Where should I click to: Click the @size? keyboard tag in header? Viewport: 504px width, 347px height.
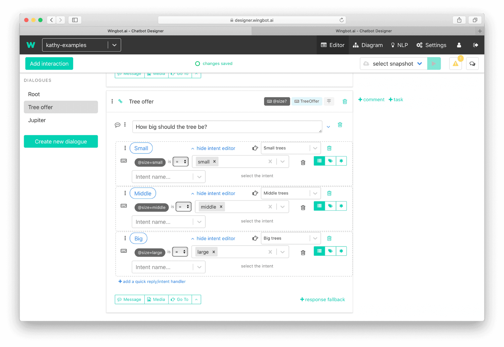point(277,101)
